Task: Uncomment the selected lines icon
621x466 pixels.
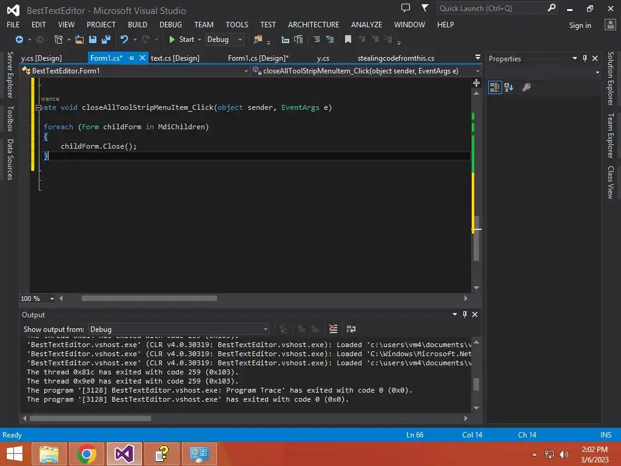Action: [329, 39]
